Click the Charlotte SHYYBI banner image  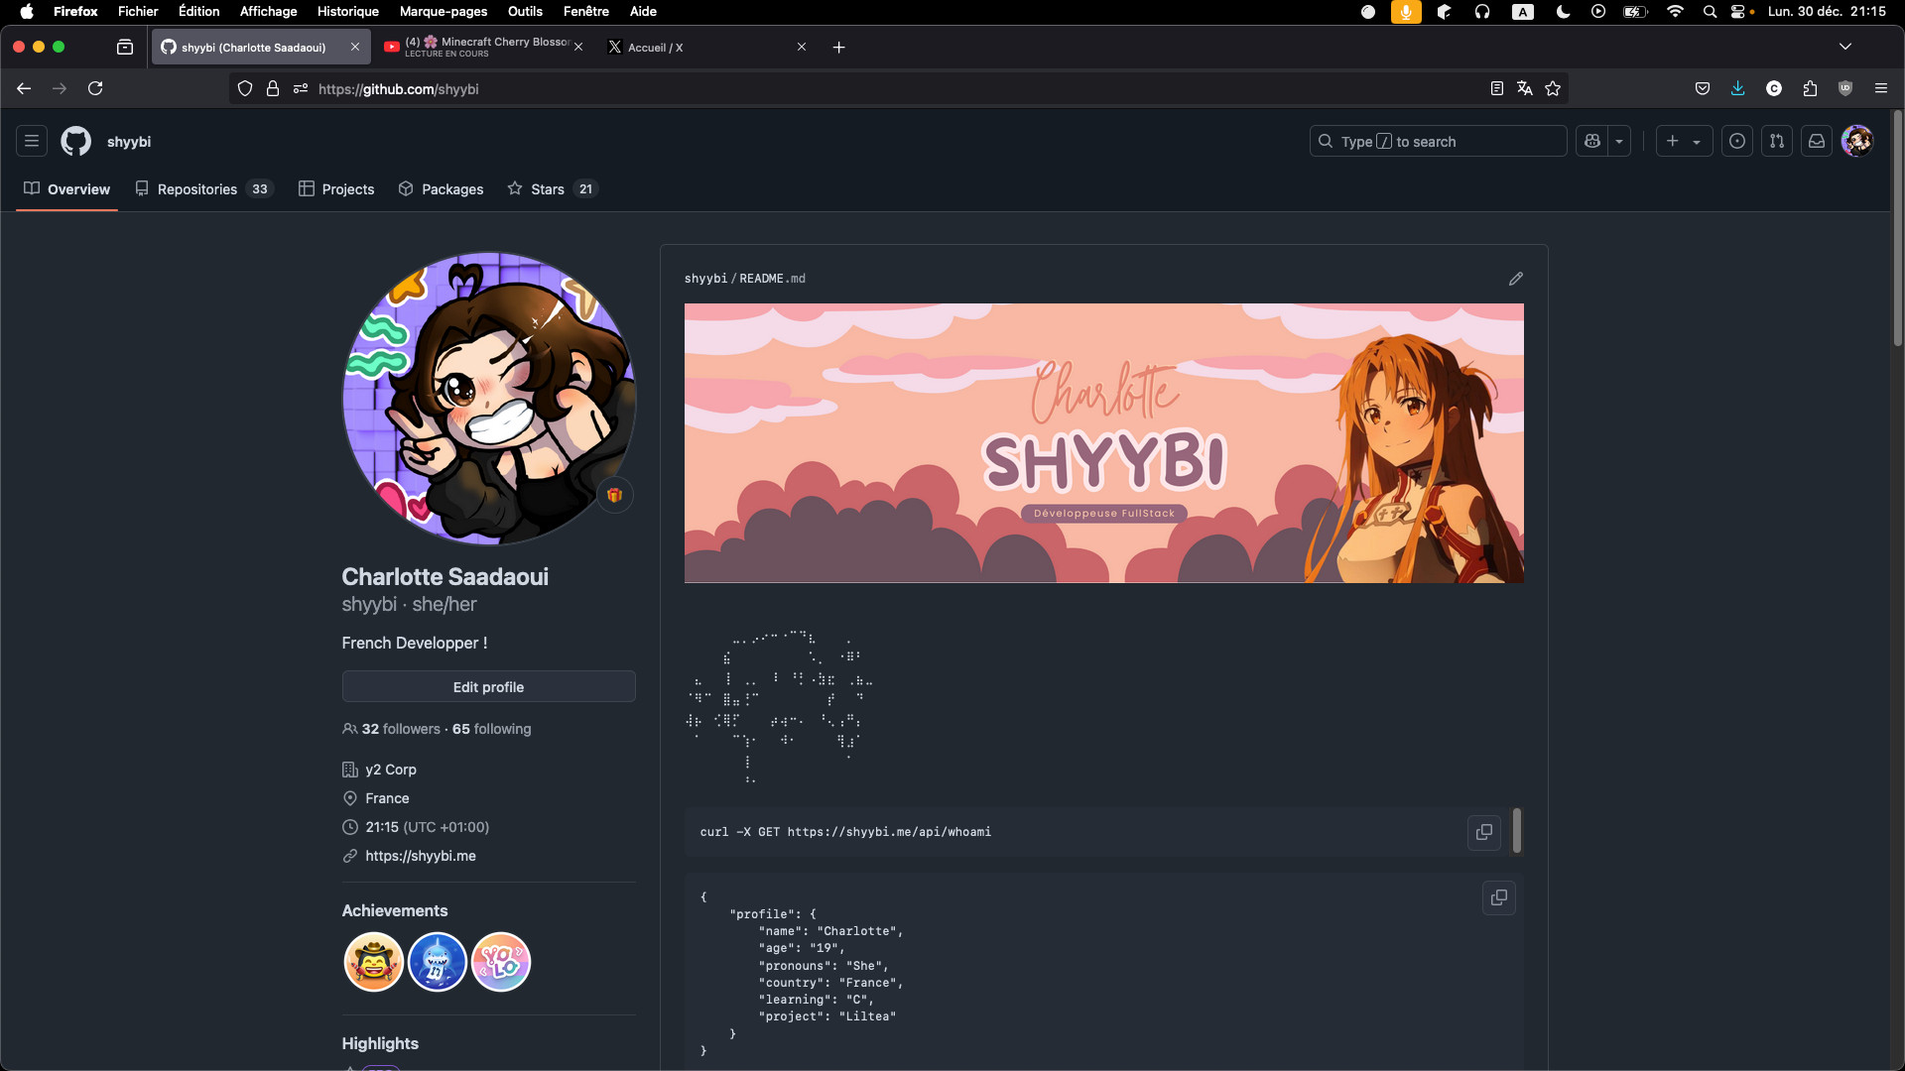1103,443
